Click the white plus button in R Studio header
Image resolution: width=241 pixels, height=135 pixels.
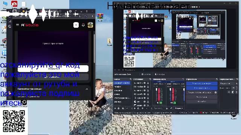point(76,25)
